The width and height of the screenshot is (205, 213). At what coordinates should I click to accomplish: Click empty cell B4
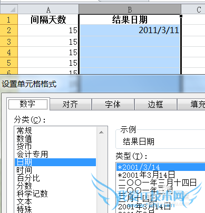pyautogui.click(x=130, y=52)
